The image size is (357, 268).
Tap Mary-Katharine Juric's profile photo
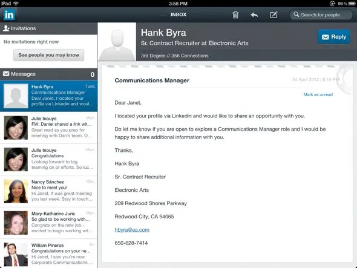(x=16, y=223)
